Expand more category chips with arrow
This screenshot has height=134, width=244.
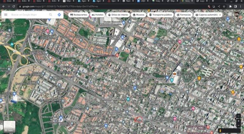click(220, 15)
